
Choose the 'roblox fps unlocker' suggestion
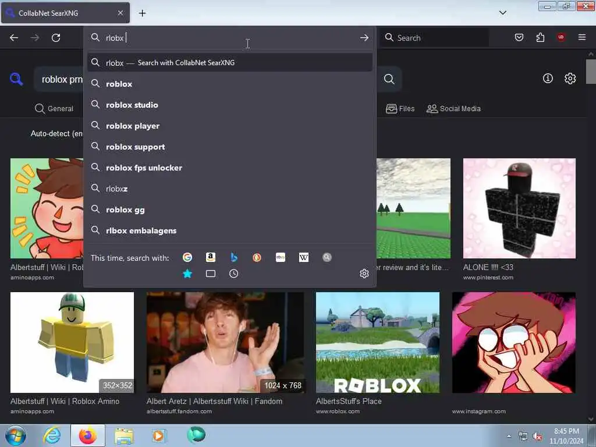[230, 167]
